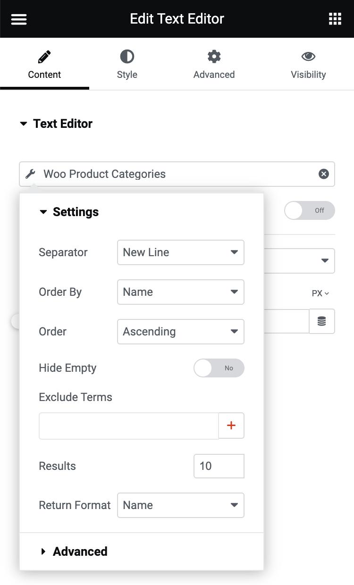Click the gear icon above Advanced
354x585 pixels.
point(214,56)
